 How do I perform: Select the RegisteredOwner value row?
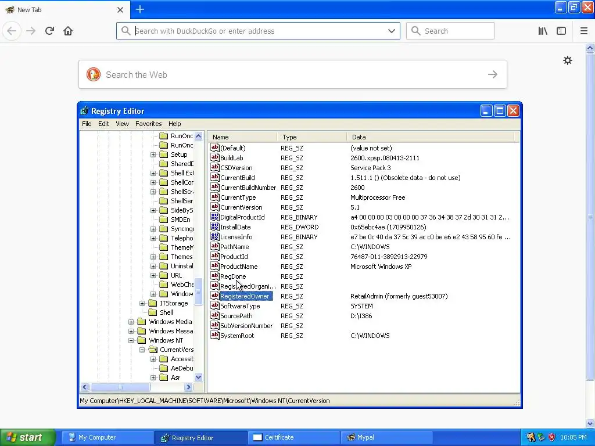(364, 296)
